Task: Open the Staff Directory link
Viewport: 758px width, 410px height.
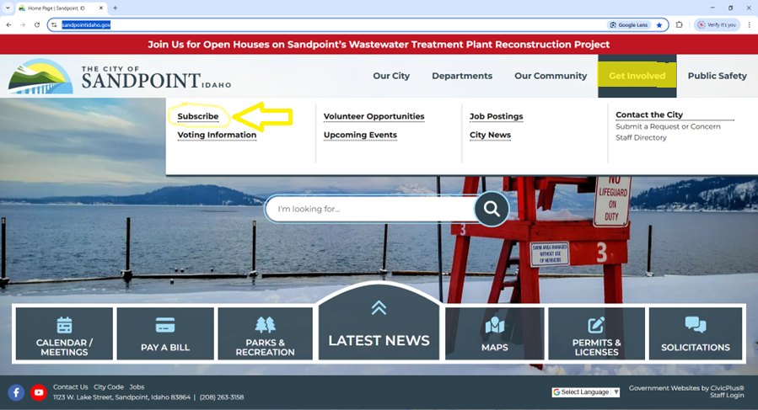Action: click(x=641, y=137)
